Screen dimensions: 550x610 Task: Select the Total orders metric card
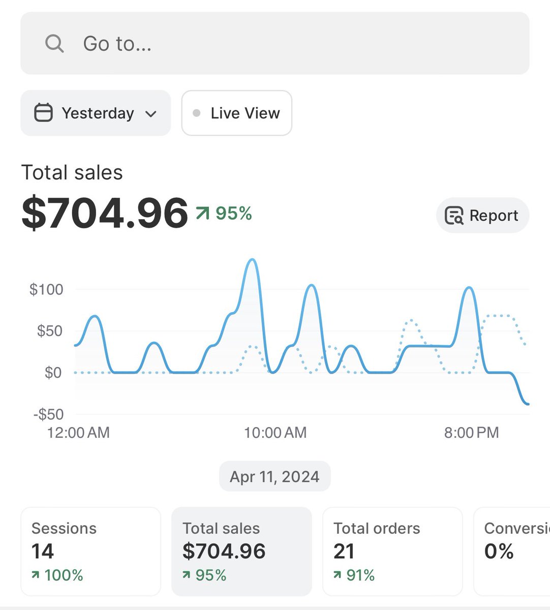click(x=393, y=552)
